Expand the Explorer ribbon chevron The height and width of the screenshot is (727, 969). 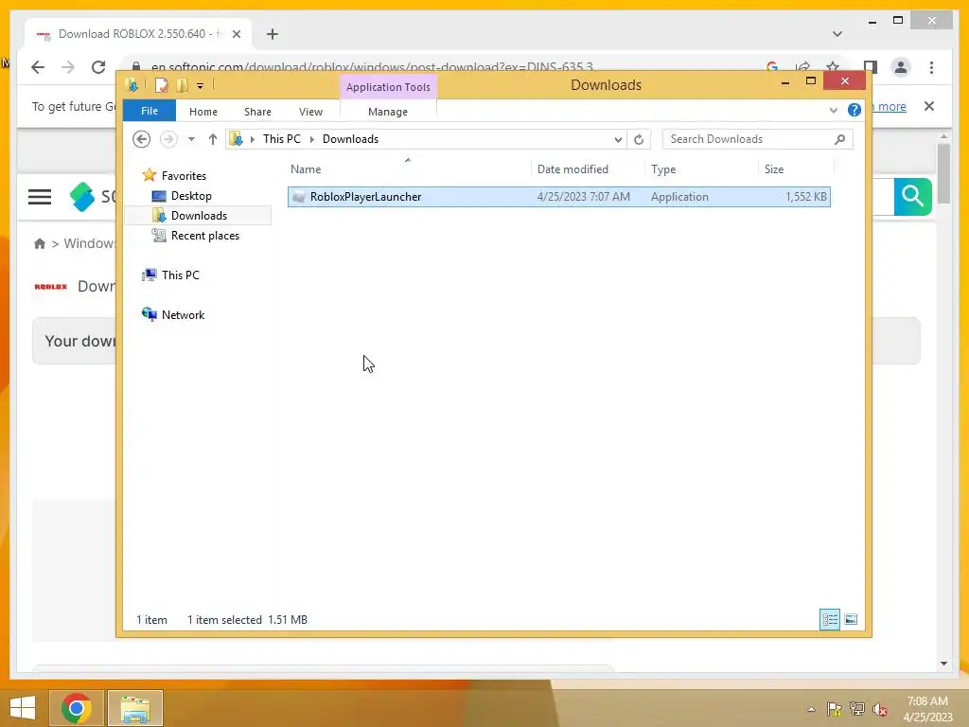(x=833, y=110)
